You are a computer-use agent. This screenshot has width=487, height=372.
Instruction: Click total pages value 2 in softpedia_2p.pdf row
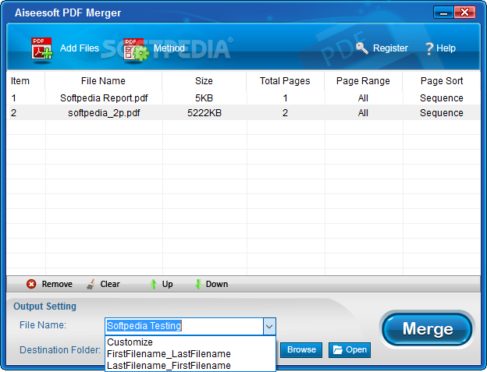(285, 112)
